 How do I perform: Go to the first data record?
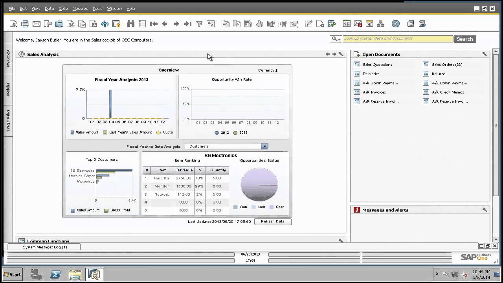154,24
